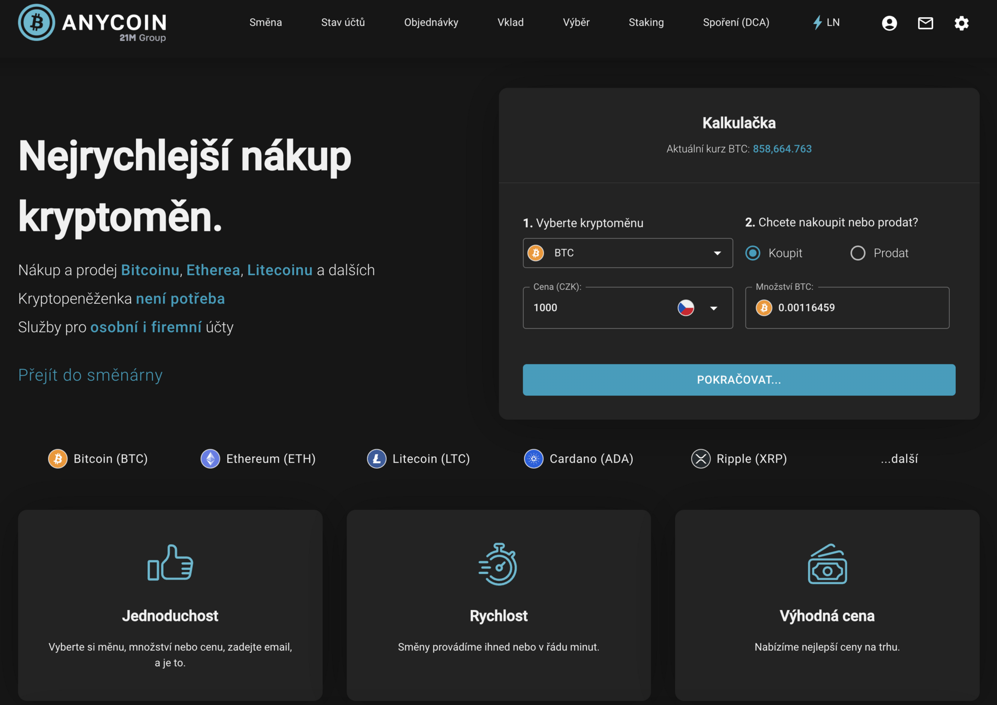
Task: Navigate to Vklad
Action: pyautogui.click(x=511, y=22)
